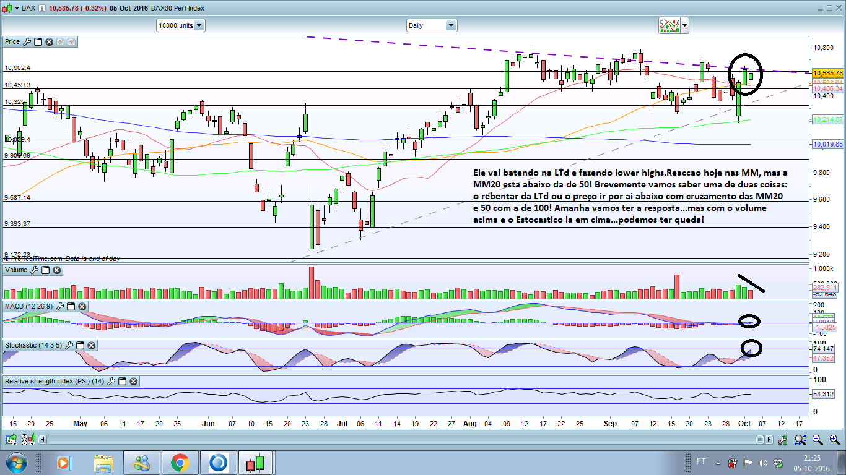
Task: Open Google Chrome from taskbar
Action: pos(180,463)
